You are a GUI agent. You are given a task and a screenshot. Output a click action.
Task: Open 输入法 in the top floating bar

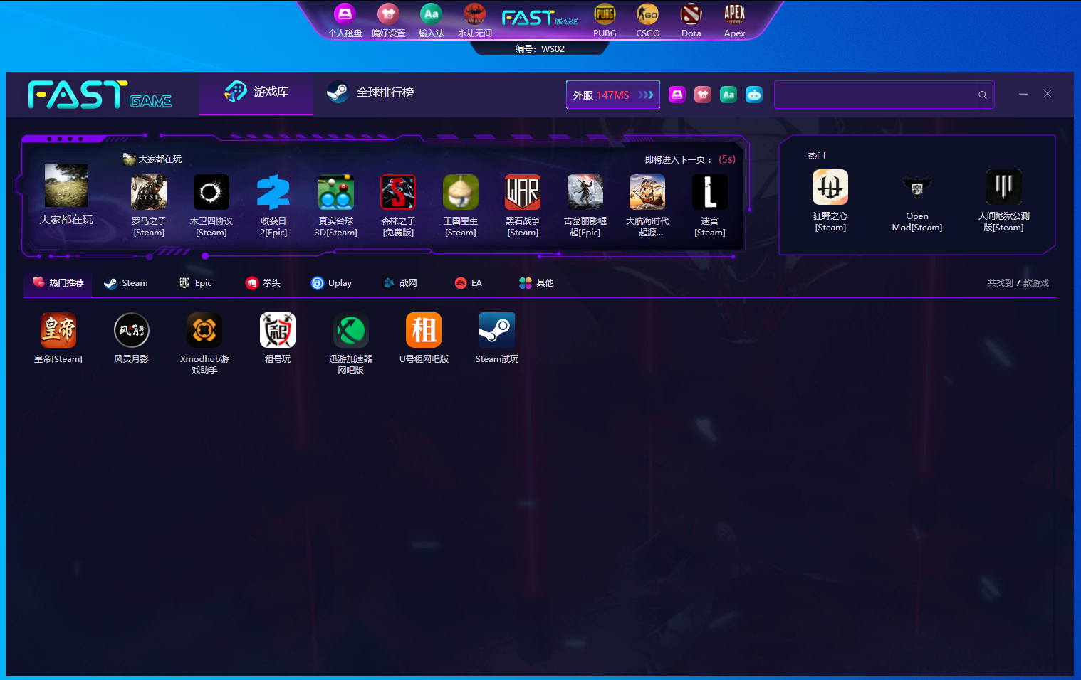[431, 21]
